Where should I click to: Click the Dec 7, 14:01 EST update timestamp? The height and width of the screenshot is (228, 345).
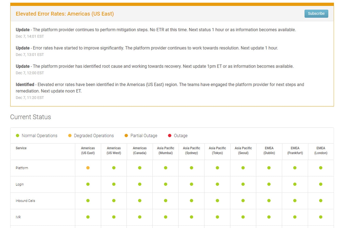(30, 36)
